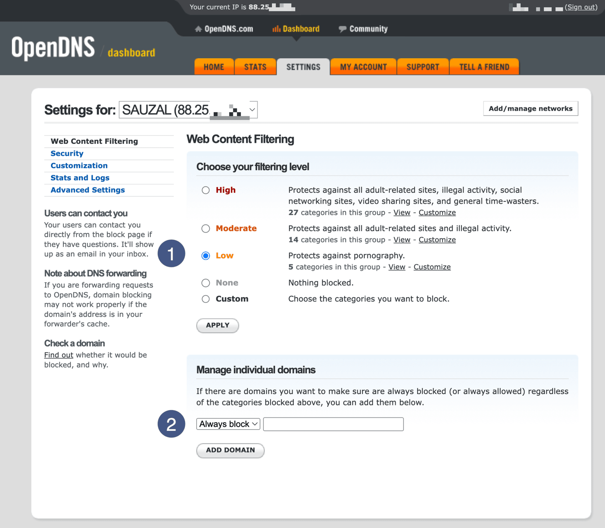The height and width of the screenshot is (528, 605).
Task: Select the High filtering level
Action: click(206, 190)
